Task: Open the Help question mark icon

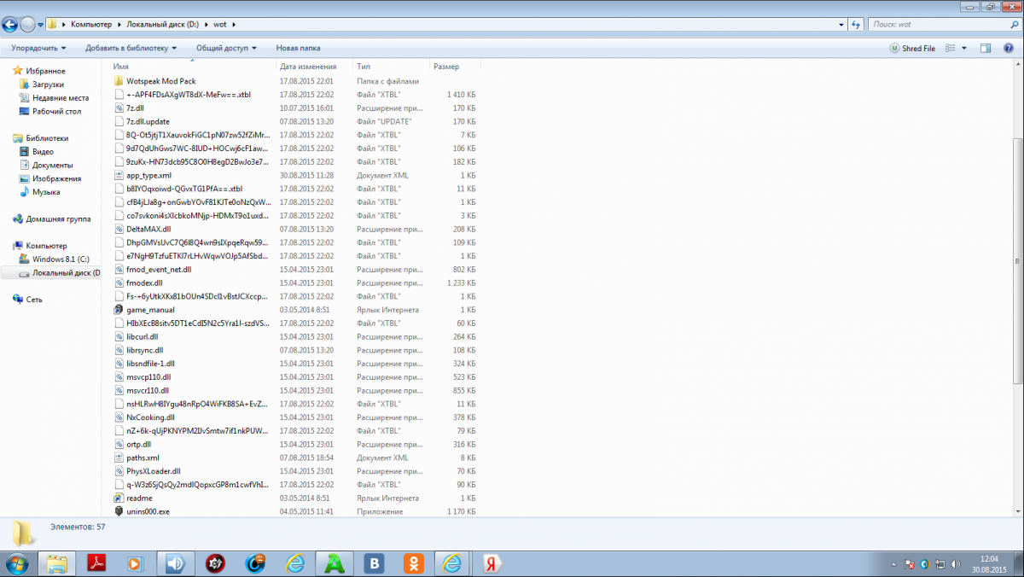Action: pyautogui.click(x=1007, y=49)
